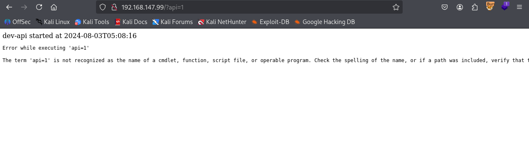The height and width of the screenshot is (166, 529).
Task: Open the Kali Tools bookmark
Action: pyautogui.click(x=92, y=22)
